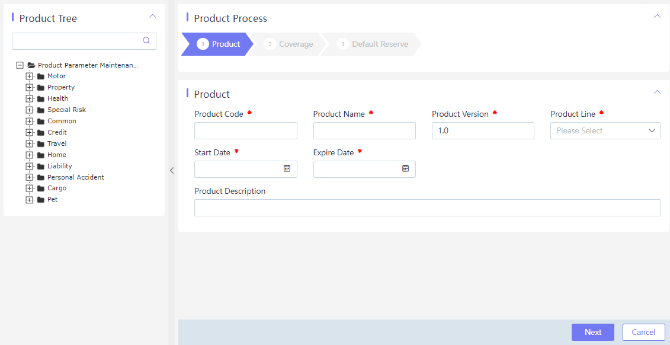
Task: Click the open folder icon of the root node
Action: [31, 65]
